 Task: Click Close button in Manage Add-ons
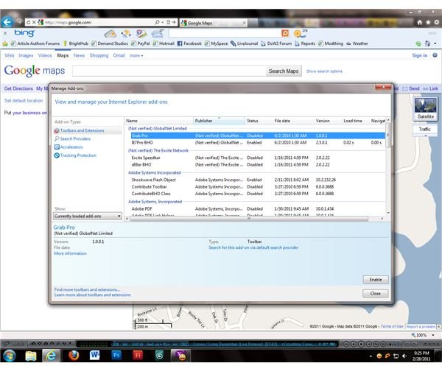(x=376, y=293)
